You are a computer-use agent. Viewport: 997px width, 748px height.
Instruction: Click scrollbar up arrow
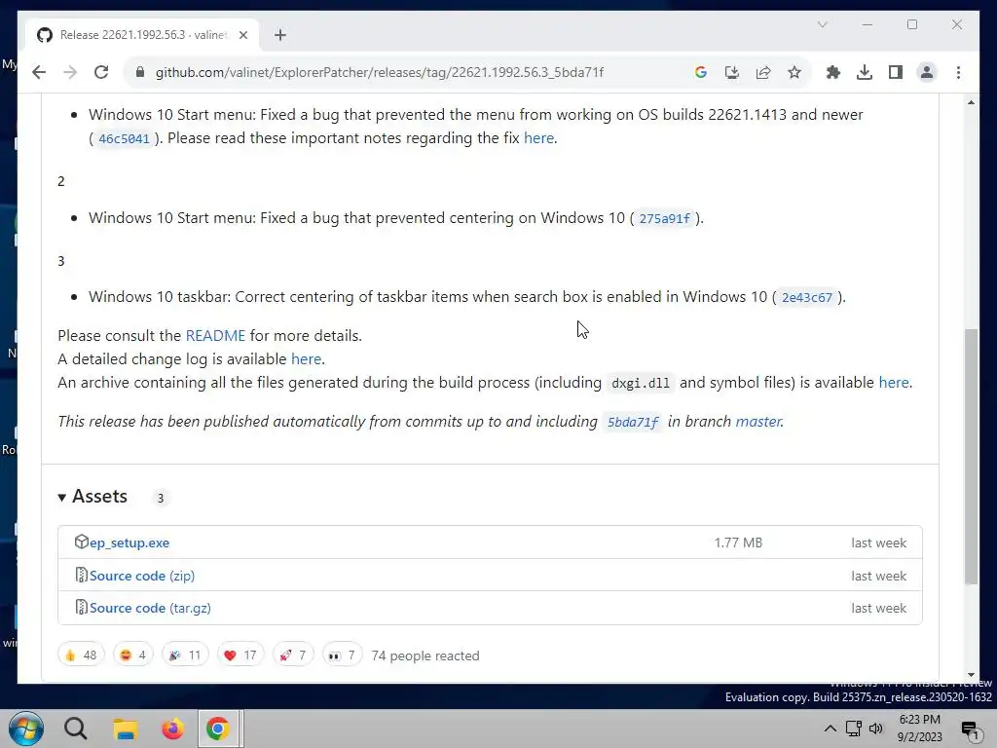[x=971, y=102]
